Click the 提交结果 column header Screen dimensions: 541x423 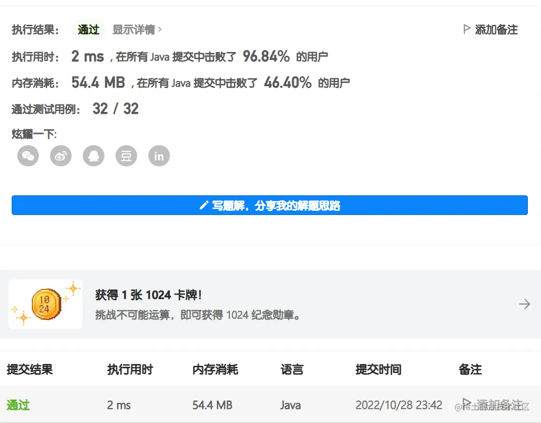[x=29, y=370]
